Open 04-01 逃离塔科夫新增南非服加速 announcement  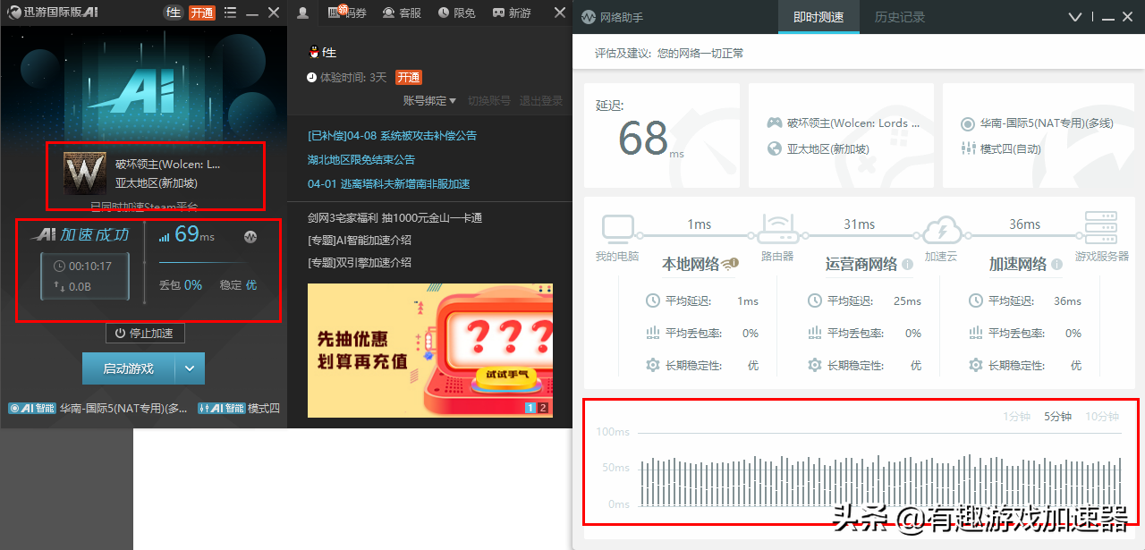pos(388,184)
